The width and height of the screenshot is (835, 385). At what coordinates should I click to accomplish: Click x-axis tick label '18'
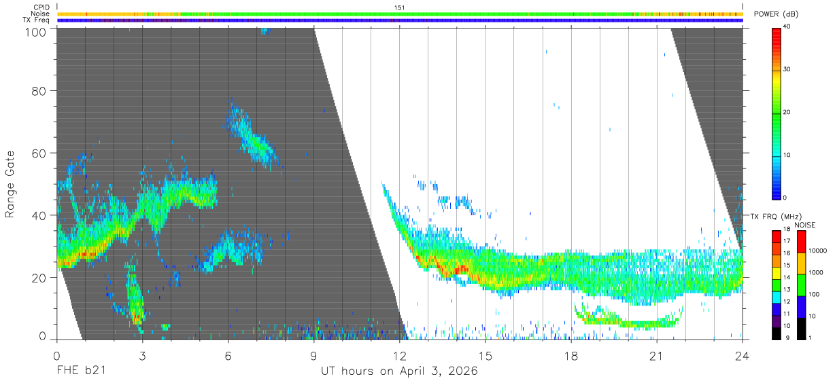[x=571, y=356]
